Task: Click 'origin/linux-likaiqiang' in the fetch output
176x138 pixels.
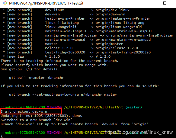Action: pyautogui.click(x=120, y=23)
